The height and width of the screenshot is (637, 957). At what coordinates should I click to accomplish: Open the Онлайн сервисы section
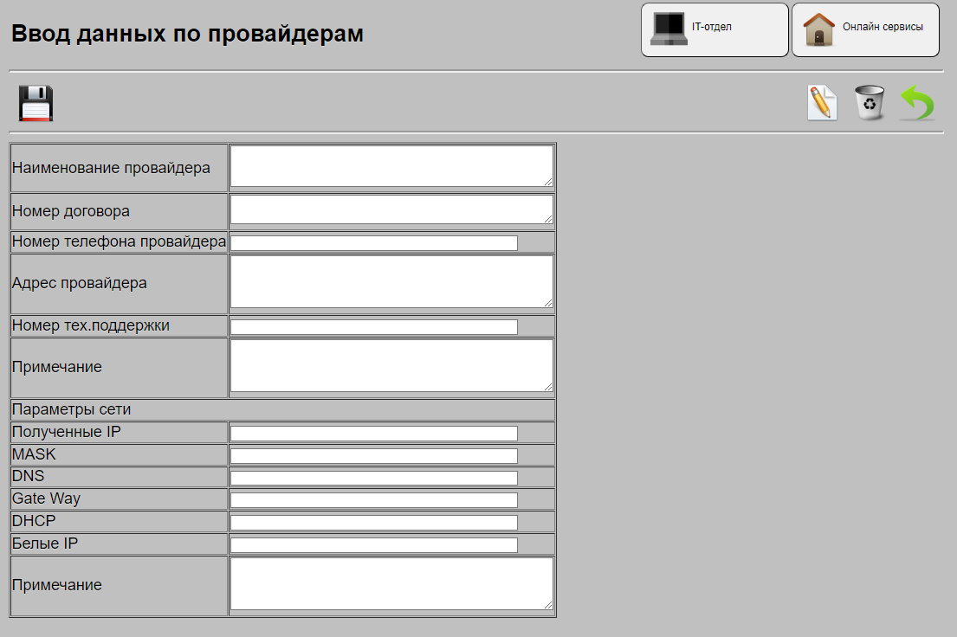tap(864, 29)
